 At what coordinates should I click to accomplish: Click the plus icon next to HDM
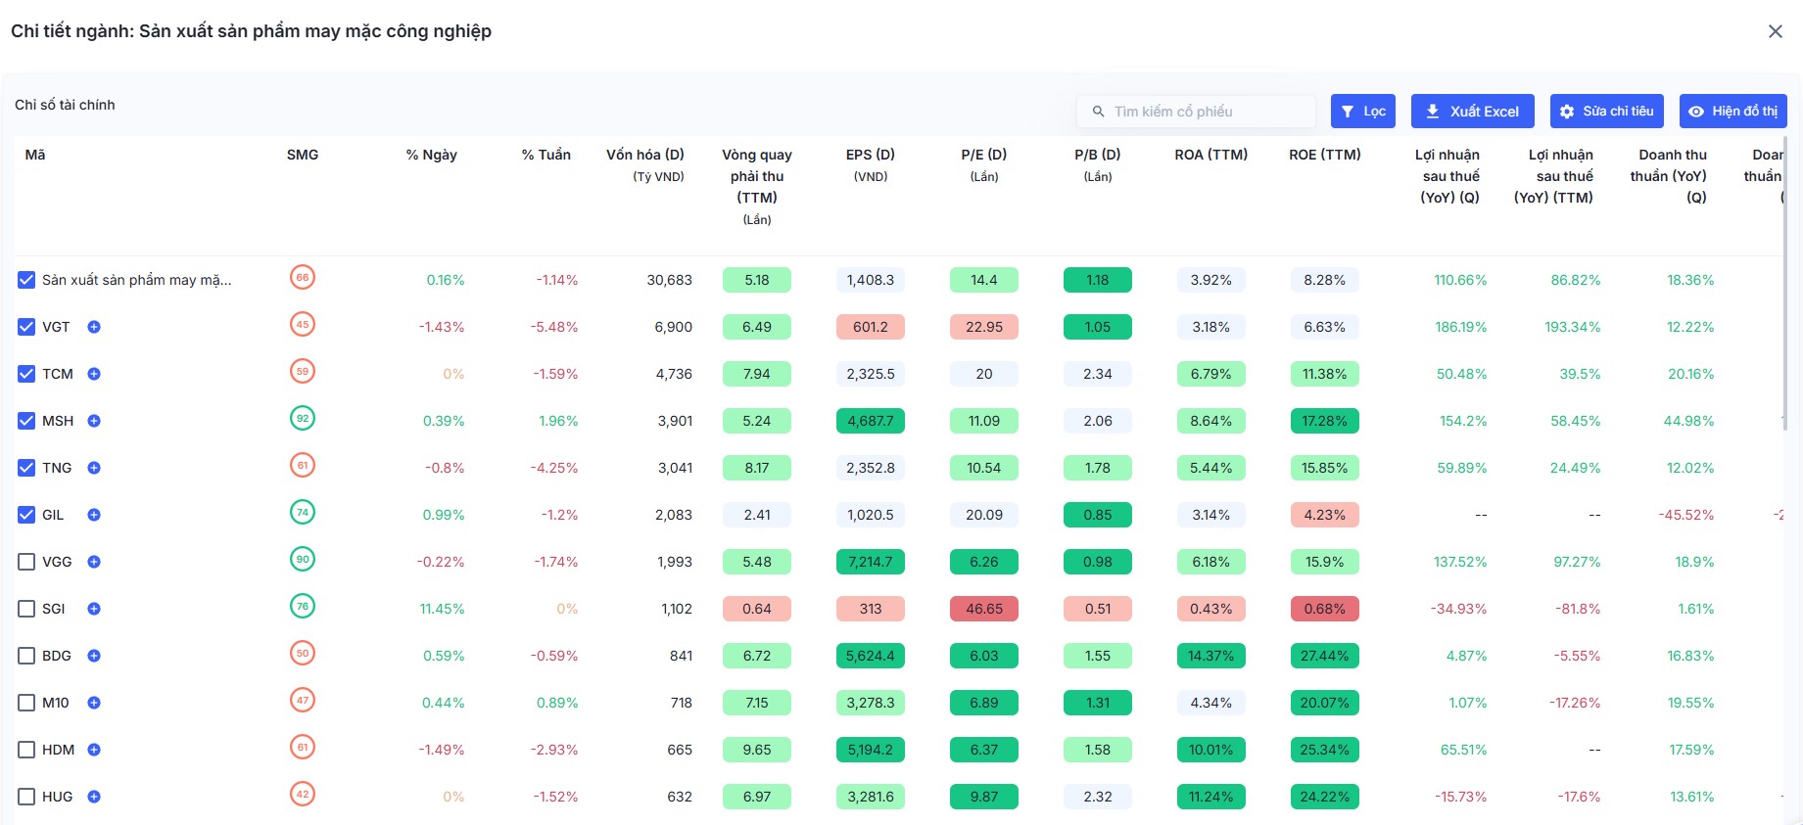[94, 750]
